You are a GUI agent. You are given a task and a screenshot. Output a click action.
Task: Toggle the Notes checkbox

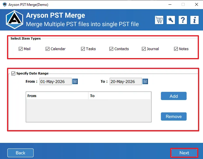[176, 49]
